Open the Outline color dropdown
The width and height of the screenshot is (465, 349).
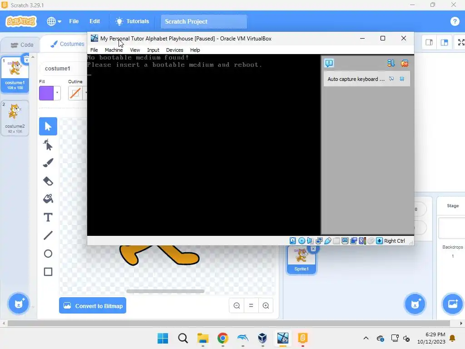[x=85, y=93]
